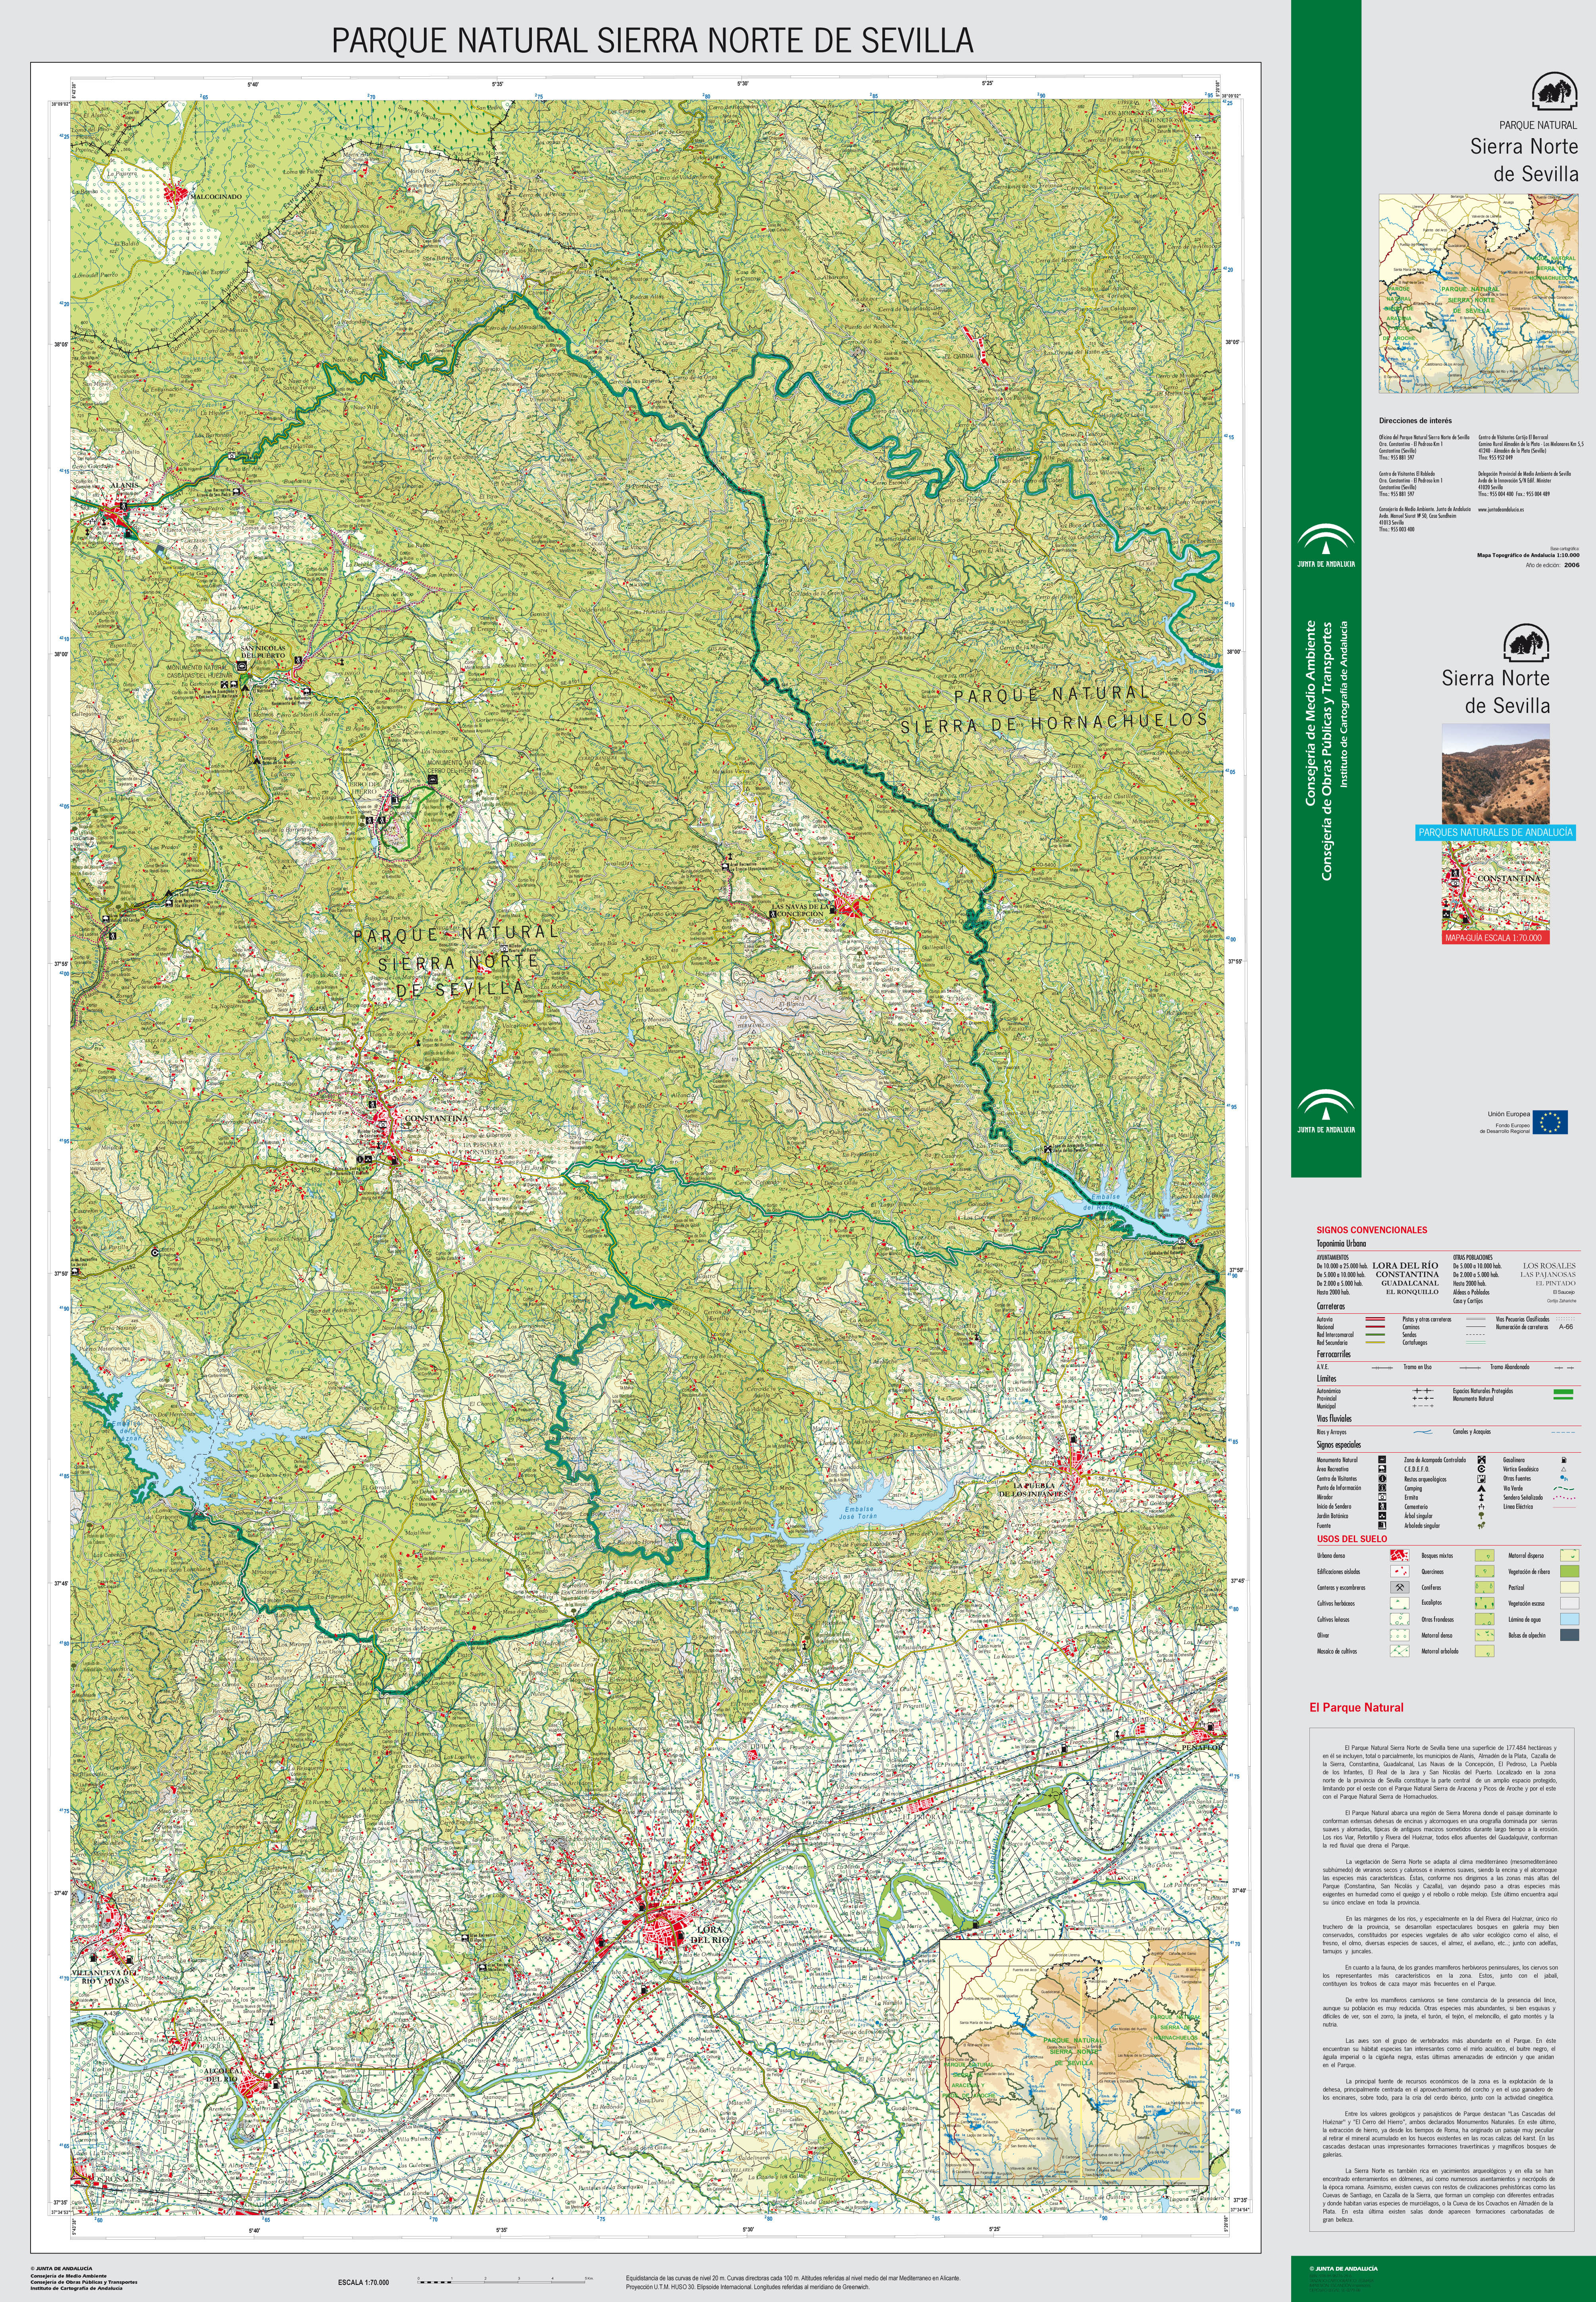The image size is (1596, 2302).
Task: Click the Zona de Acampada Controlada icon
Action: click(1482, 1460)
